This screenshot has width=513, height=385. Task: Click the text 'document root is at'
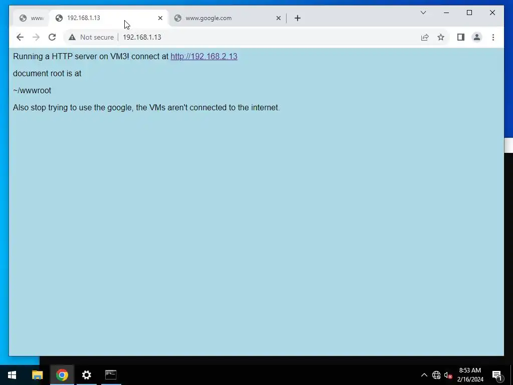point(47,74)
